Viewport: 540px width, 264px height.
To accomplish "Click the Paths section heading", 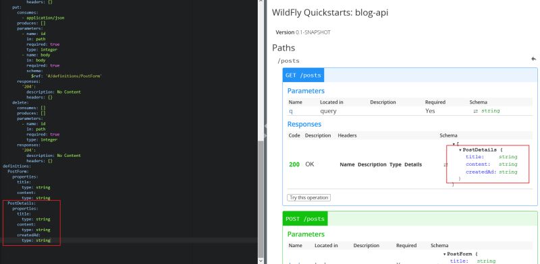I will (x=283, y=48).
